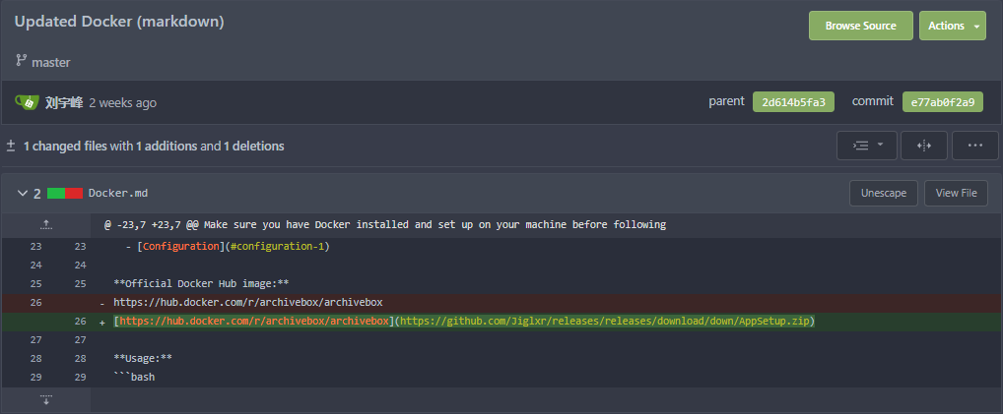Viewport: 1003px width, 414px height.
Task: Expand diff lines downward
Action: pyautogui.click(x=45, y=400)
